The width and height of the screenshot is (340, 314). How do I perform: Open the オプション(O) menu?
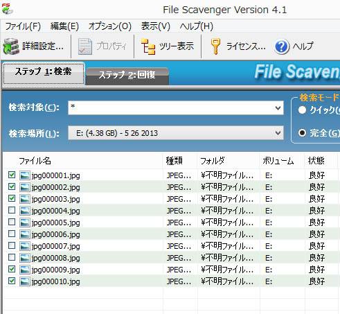pyautogui.click(x=110, y=26)
